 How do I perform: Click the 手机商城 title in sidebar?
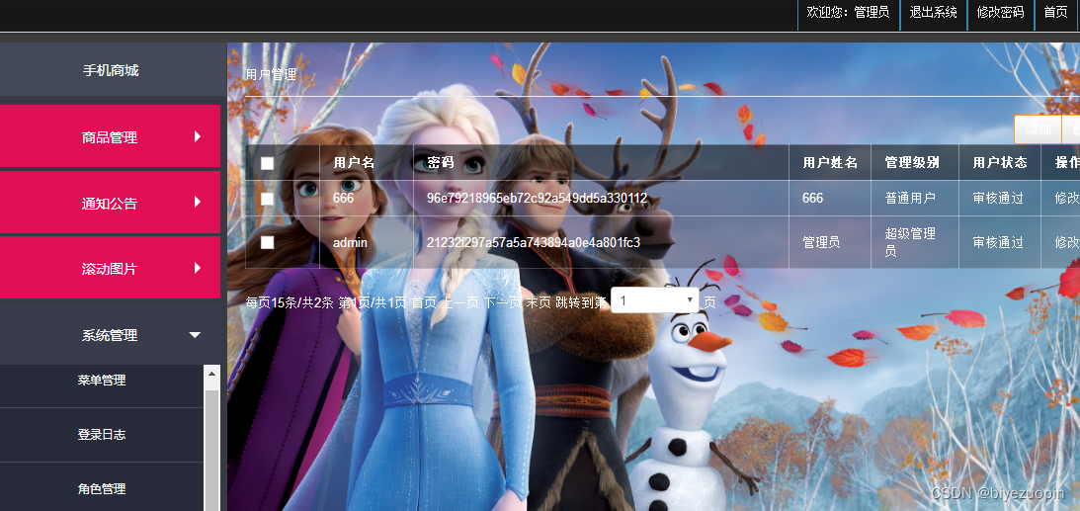pos(111,70)
